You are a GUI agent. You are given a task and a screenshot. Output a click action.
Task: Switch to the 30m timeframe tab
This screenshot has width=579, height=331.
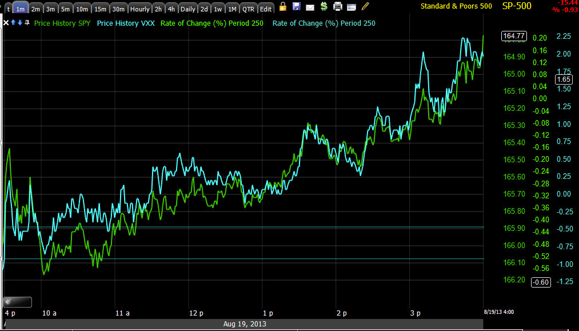118,9
